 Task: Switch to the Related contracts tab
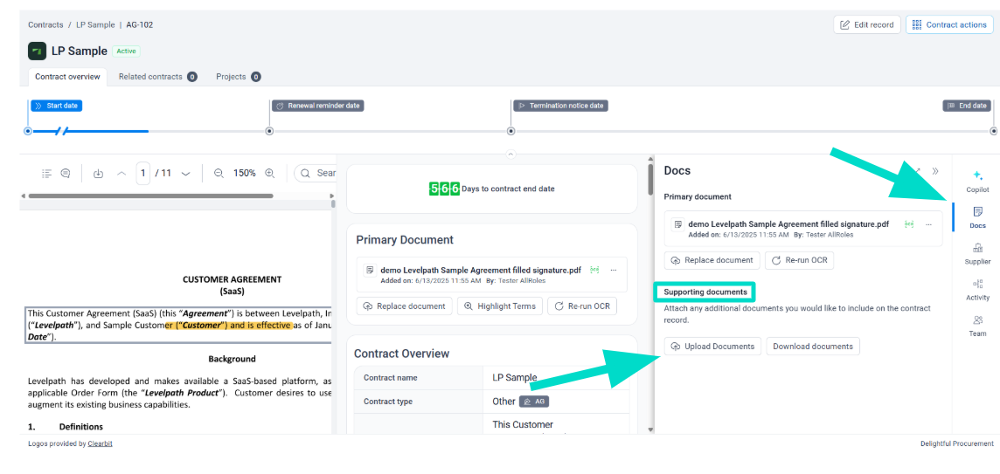point(157,77)
